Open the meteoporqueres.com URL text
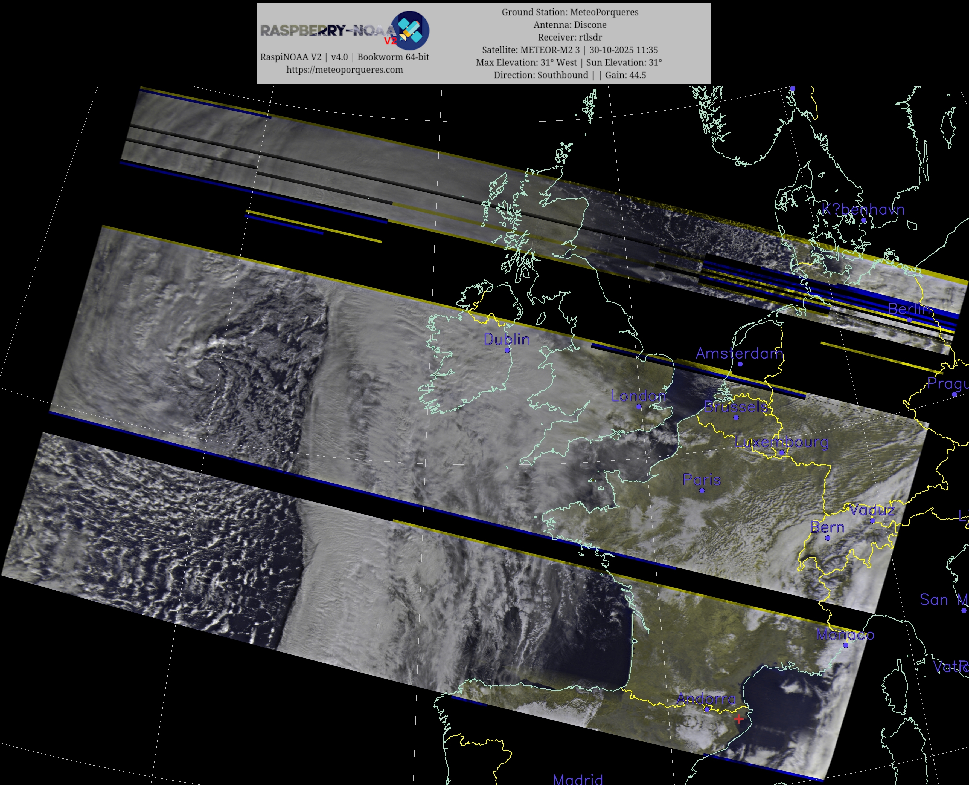Screen dimensions: 969x785 (344, 70)
